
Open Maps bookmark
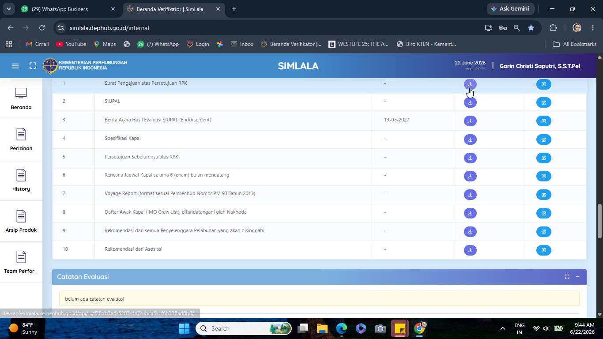tap(105, 44)
